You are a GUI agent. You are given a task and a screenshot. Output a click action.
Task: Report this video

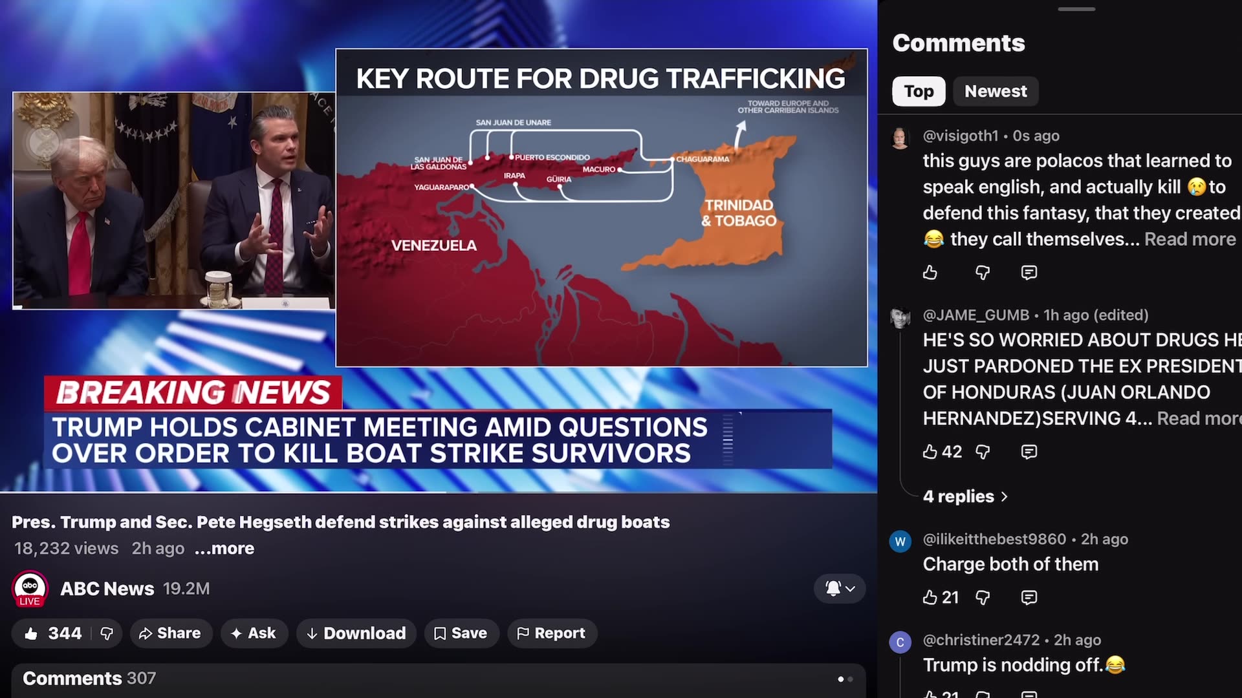click(x=552, y=633)
